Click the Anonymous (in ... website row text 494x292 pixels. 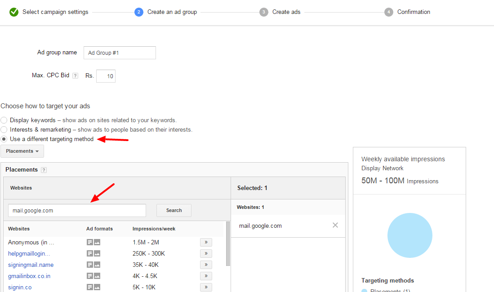pos(31,242)
